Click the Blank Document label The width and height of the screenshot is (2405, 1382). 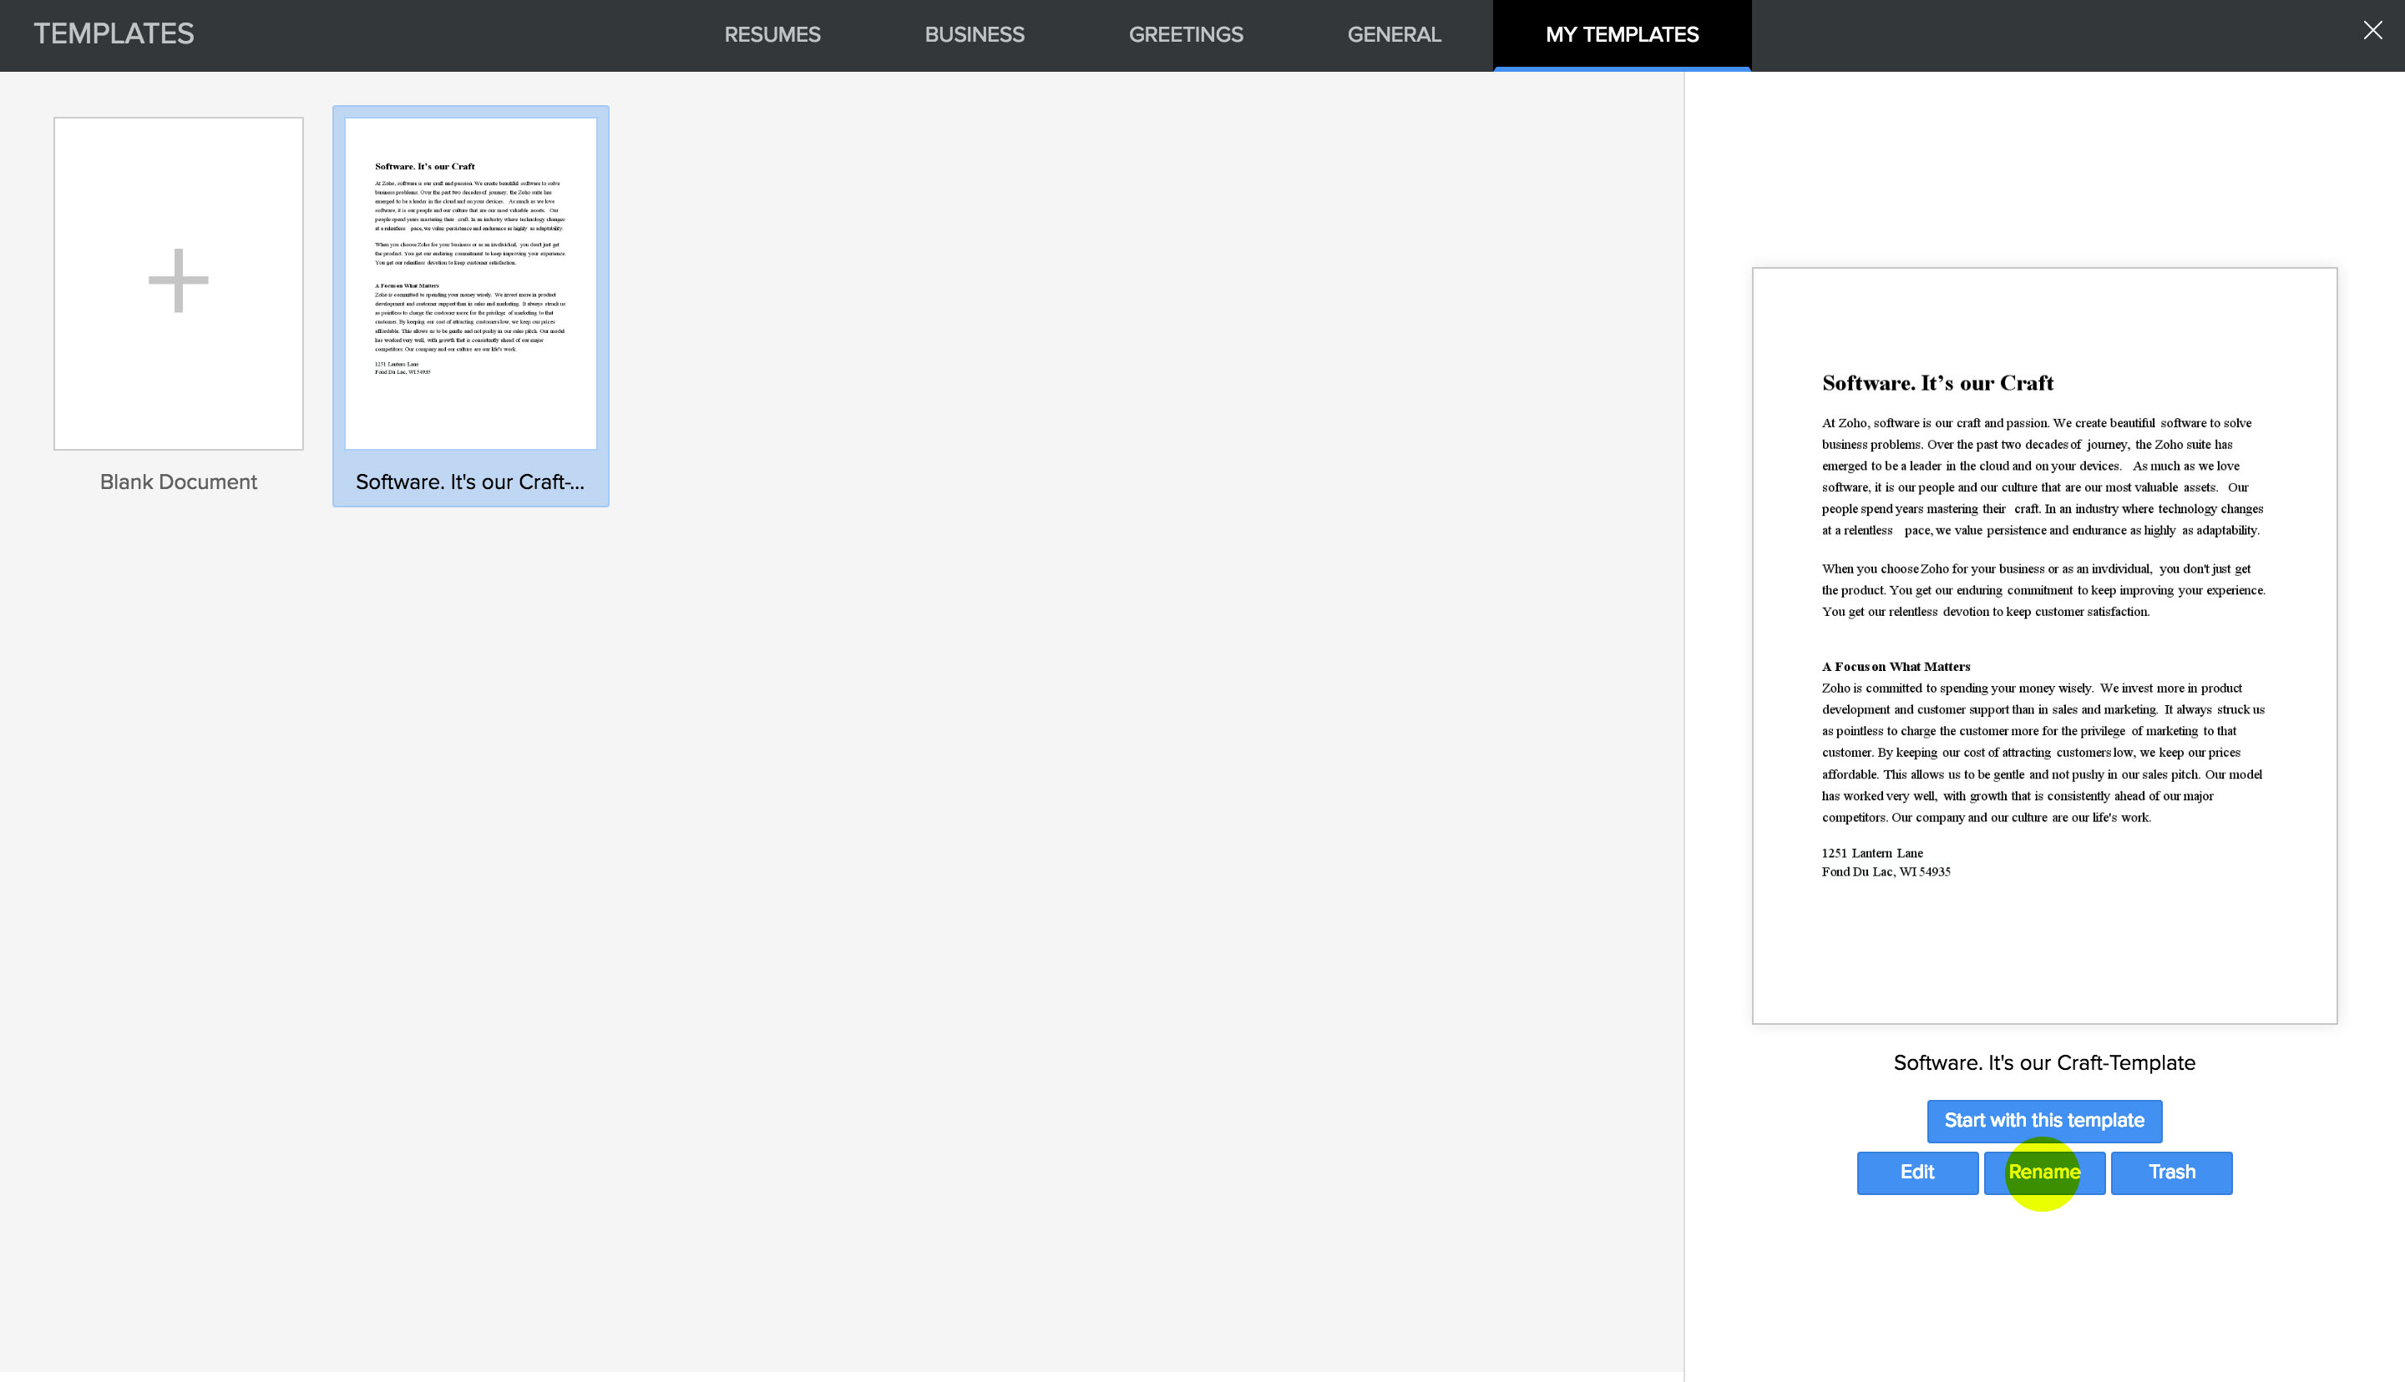tap(179, 482)
